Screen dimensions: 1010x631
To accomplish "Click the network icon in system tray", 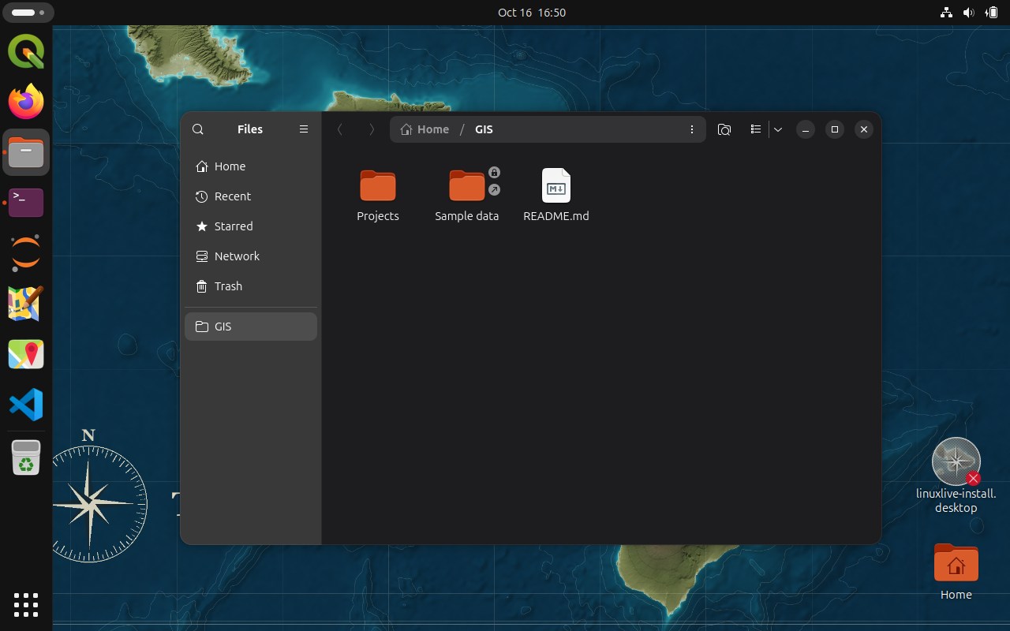I will (946, 13).
